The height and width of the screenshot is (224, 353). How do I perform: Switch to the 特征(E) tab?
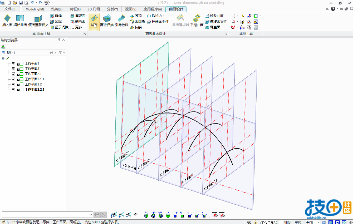click(x=75, y=9)
